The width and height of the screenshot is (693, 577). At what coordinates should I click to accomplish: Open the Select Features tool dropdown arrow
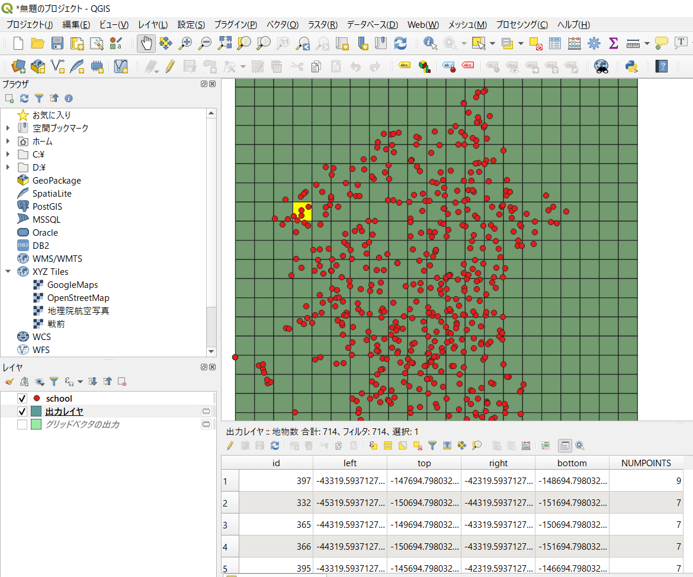492,43
